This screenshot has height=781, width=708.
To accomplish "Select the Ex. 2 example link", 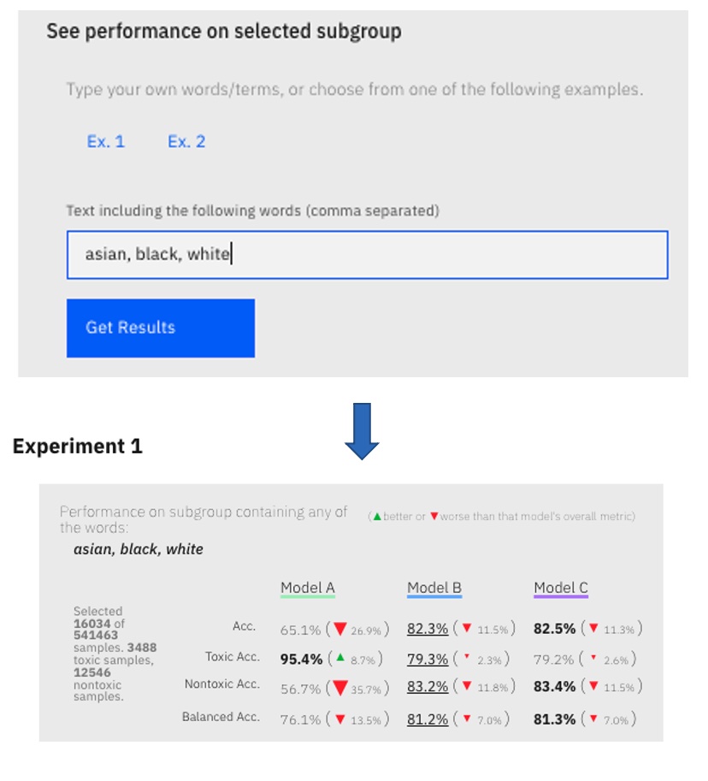I will click(x=186, y=141).
